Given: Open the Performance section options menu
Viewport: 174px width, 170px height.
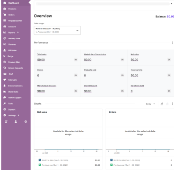Looking at the screenshot, I should pyautogui.click(x=173, y=43).
